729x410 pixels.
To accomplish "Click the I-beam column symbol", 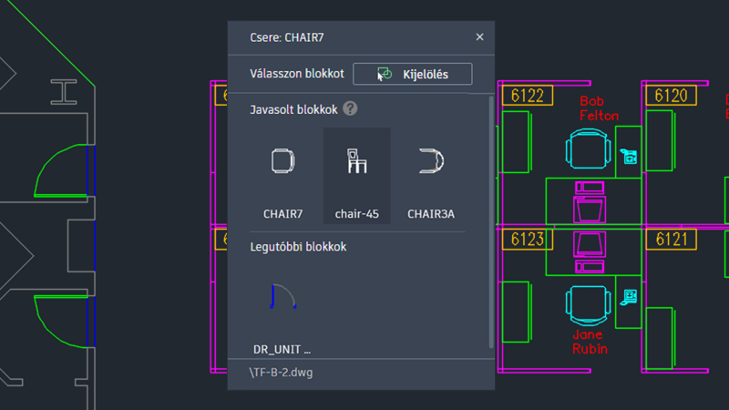I will 64,91.
